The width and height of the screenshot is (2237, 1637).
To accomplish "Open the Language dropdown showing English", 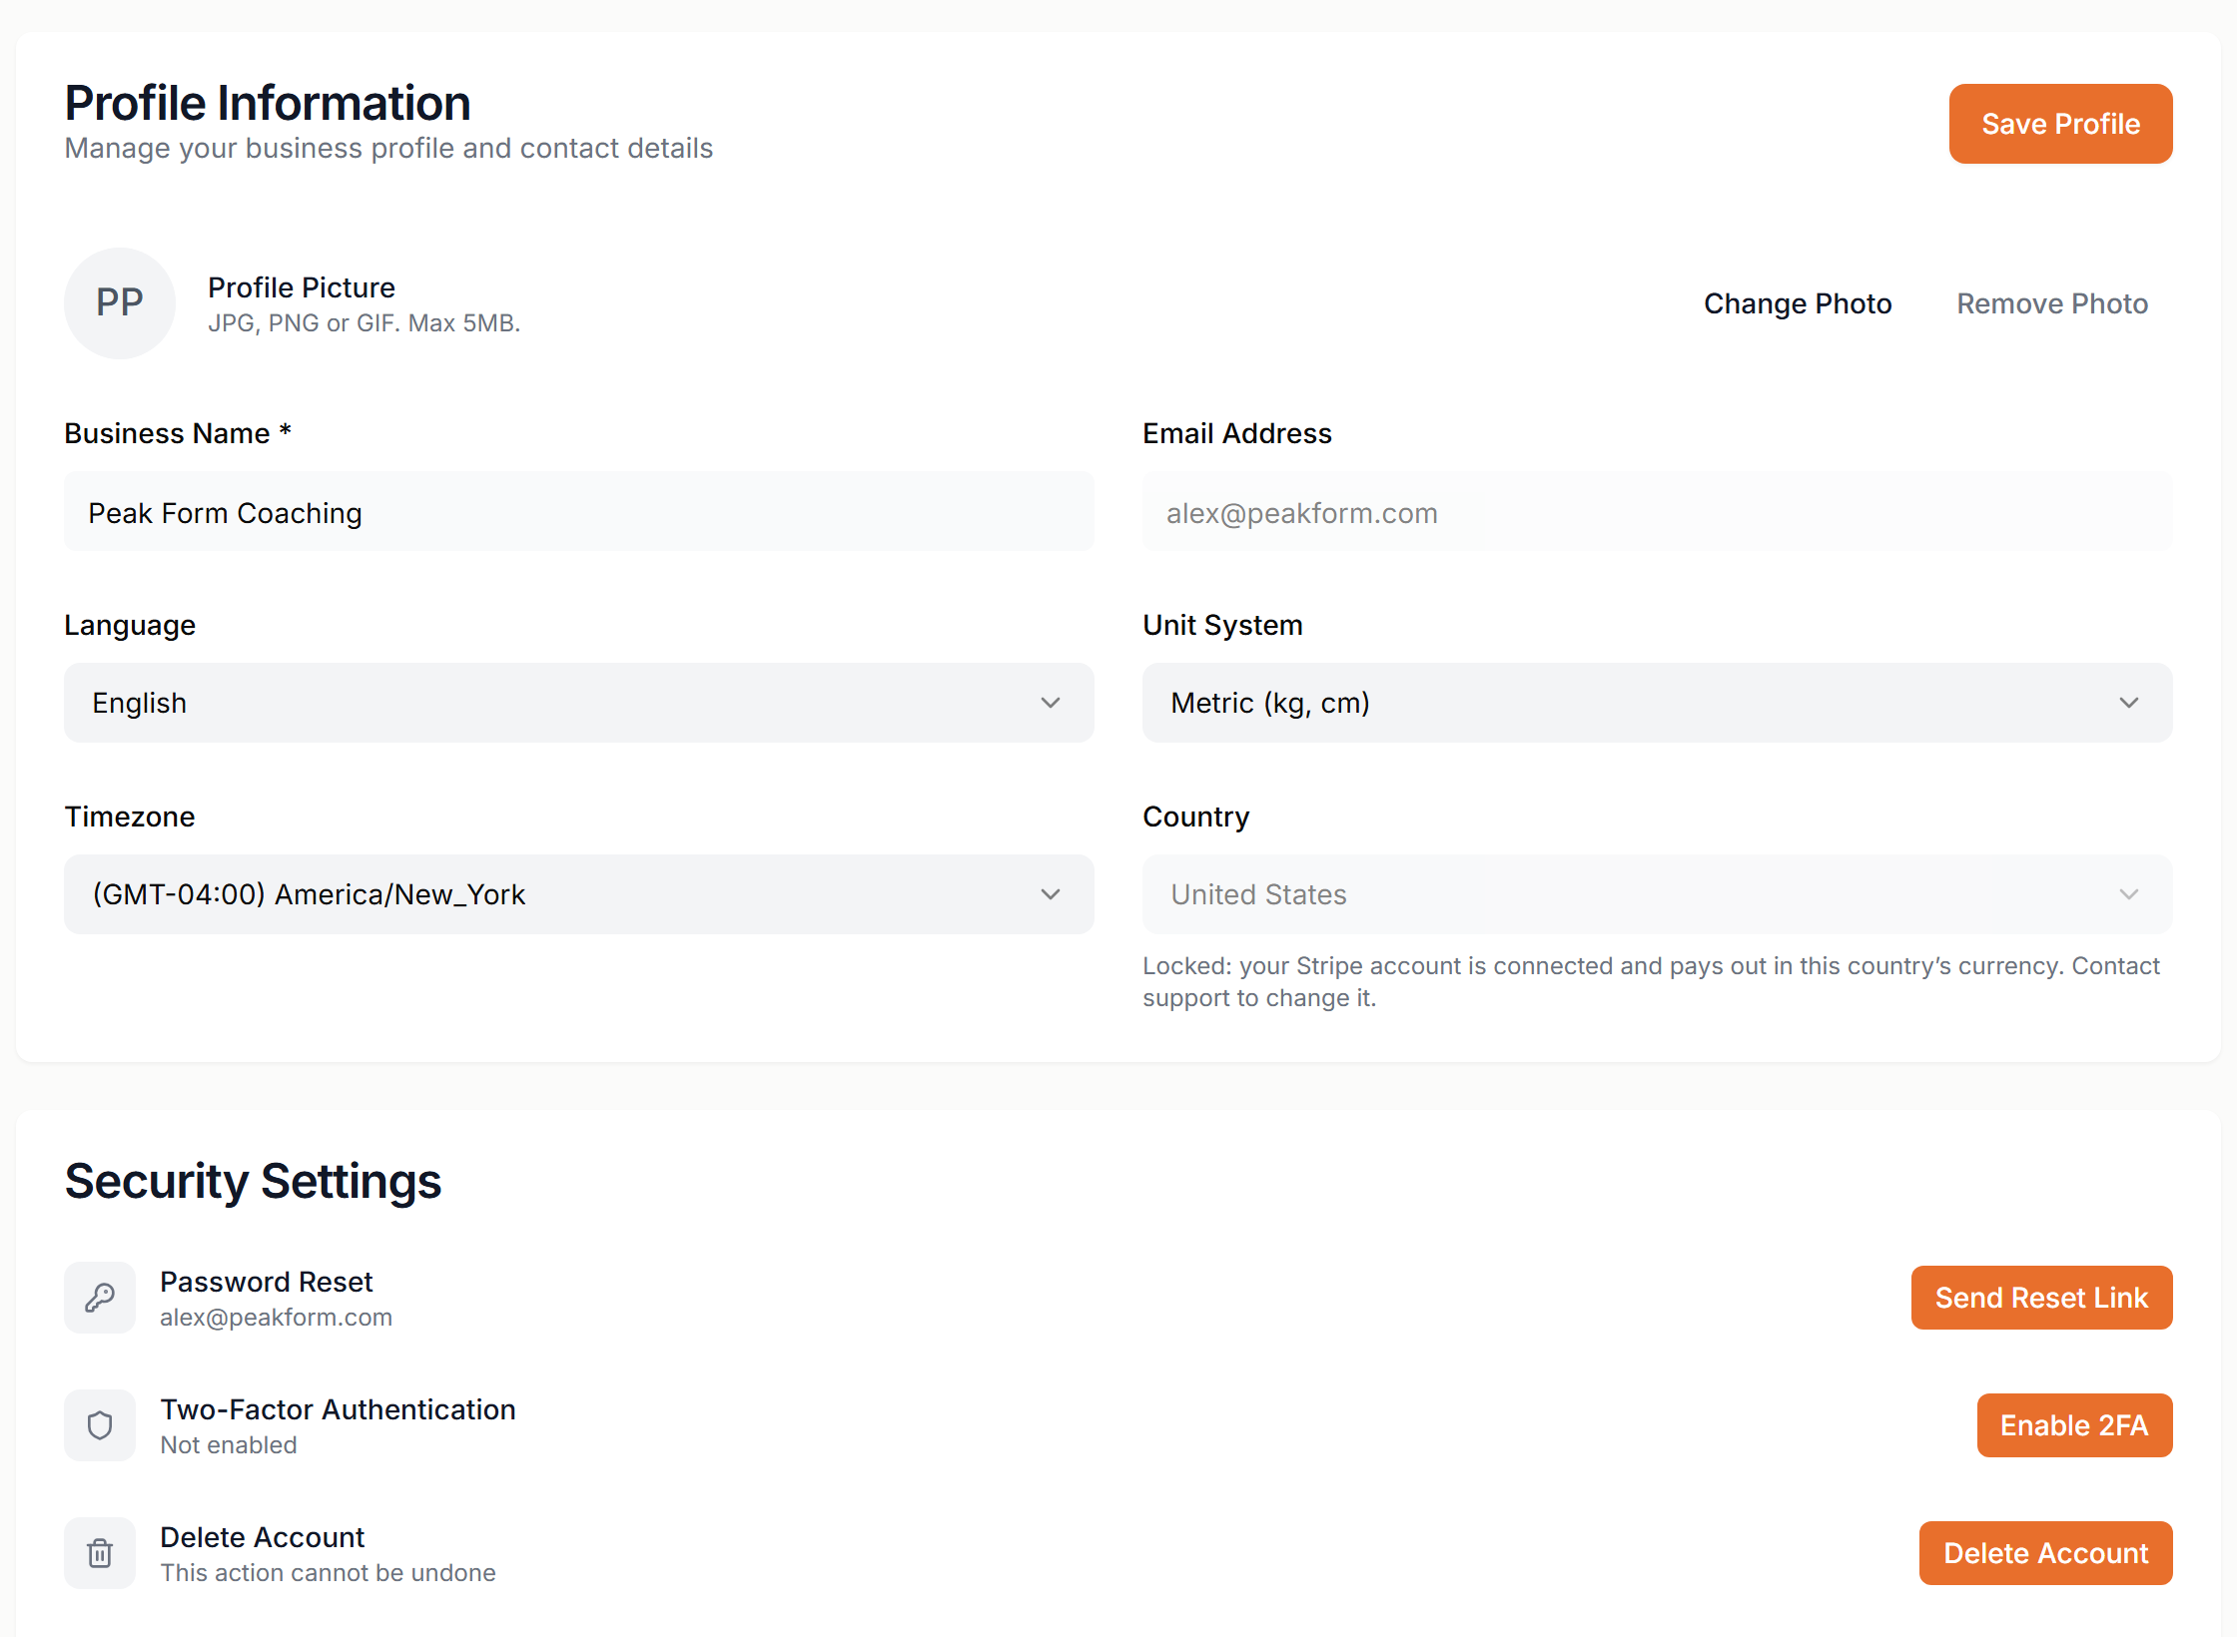I will point(579,703).
